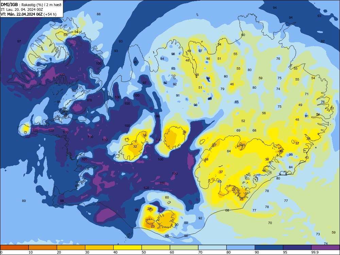Screen dimensions: 340x255
Task: Click the title text 'DMI/IGB : Rakastig (%) í 2 m hæð'
Action: (31, 5)
